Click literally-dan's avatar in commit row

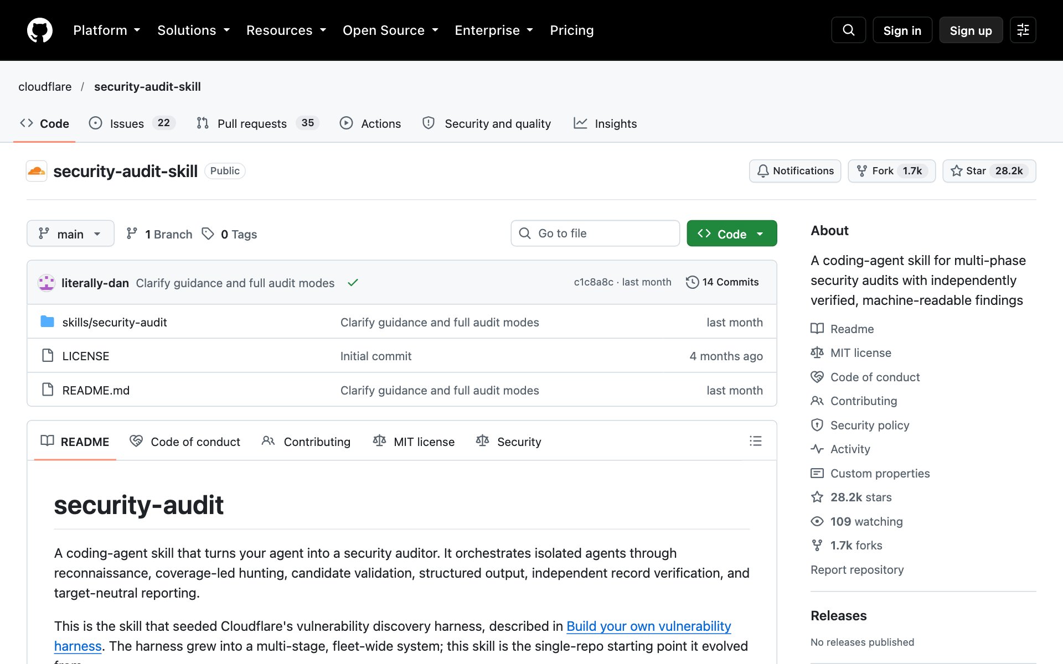[x=47, y=283]
